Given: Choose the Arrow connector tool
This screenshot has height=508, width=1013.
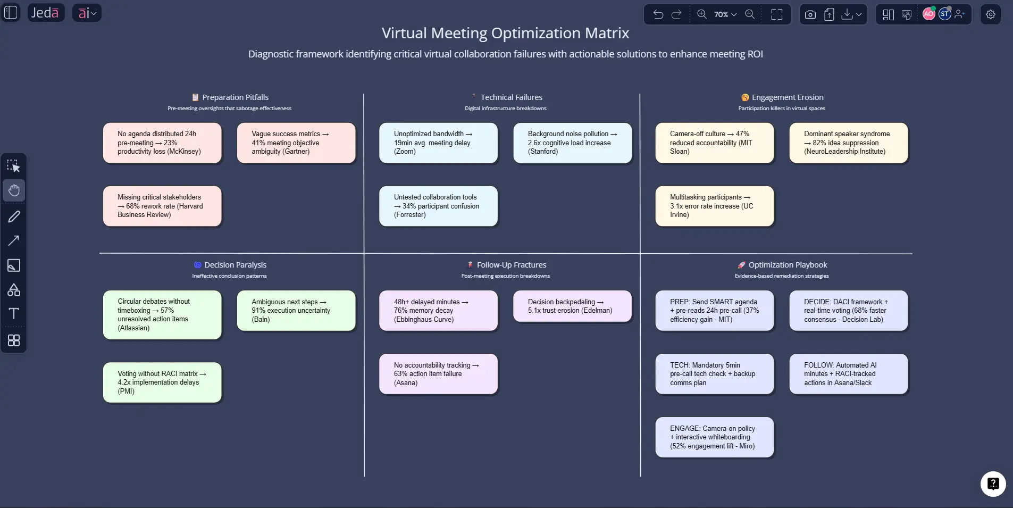Looking at the screenshot, I should (13, 241).
